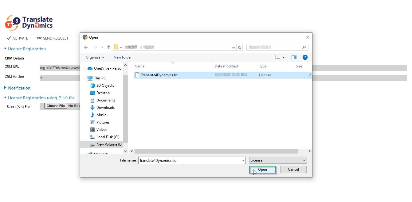The height and width of the screenshot is (202, 412).
Task: Select the 3D Objects folder icon
Action: (x=92, y=86)
